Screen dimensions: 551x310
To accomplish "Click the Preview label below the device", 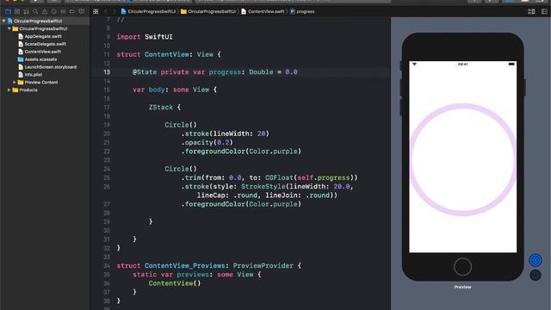I will coord(462,287).
